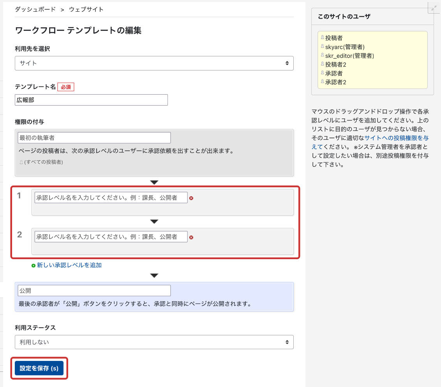The image size is (441, 387).
Task: Remove approval level 2 with red delete icon
Action: 191,237
